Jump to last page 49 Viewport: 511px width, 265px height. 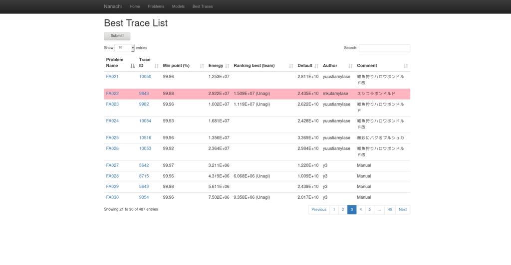click(390, 210)
